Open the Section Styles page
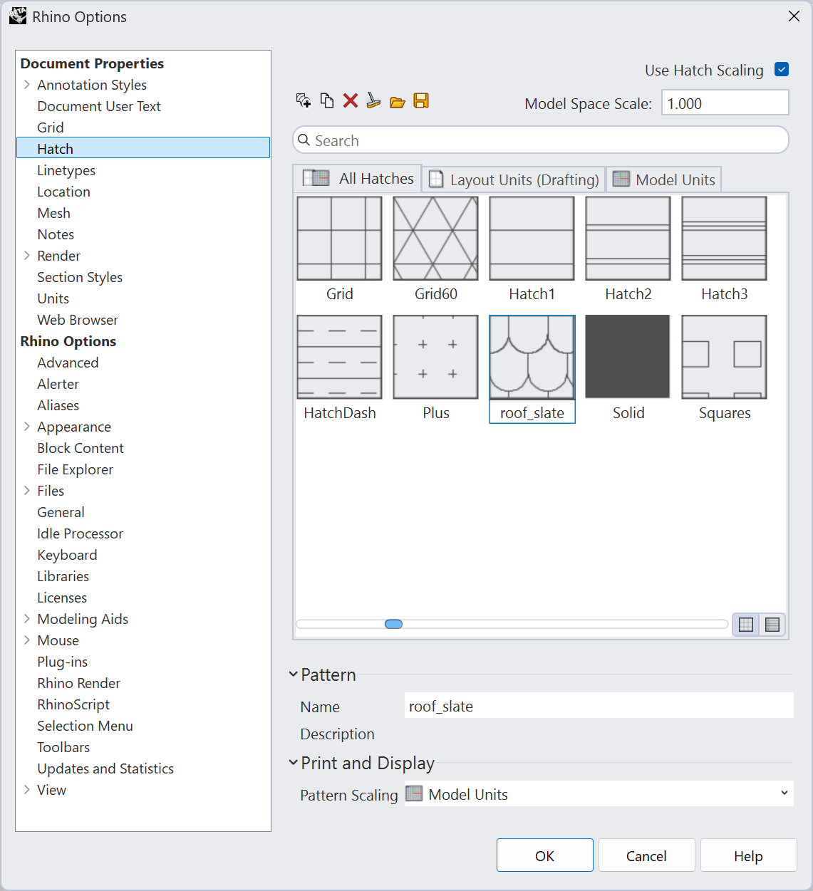 [x=80, y=277]
